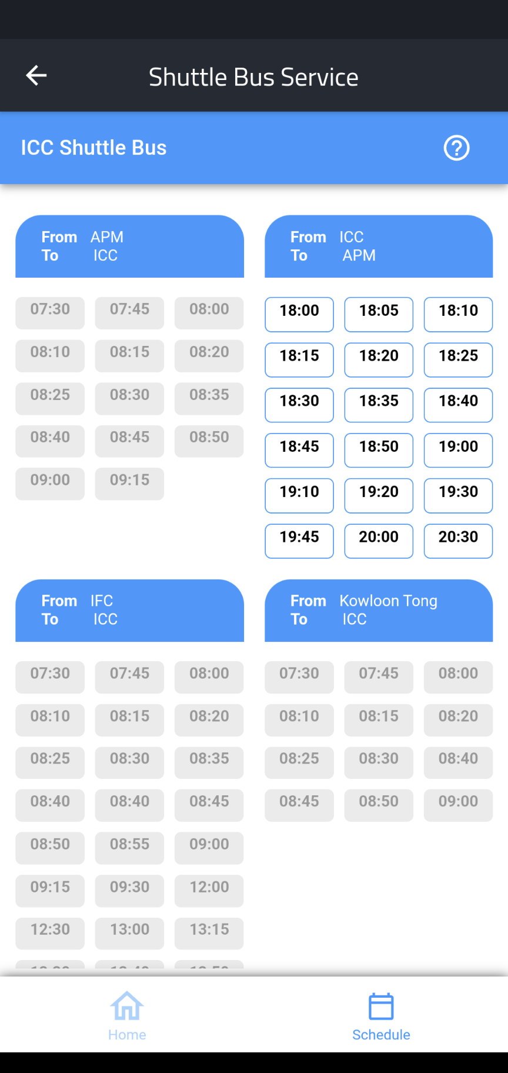This screenshot has width=508, height=1073.
Task: Select the last 20:30 departure
Action: (458, 541)
